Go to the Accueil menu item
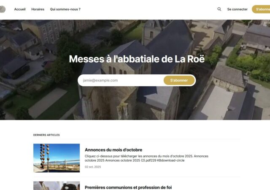Viewport: 270px width, 190px height. point(20,9)
